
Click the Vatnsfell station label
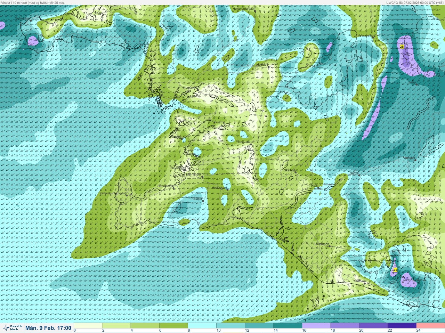pos(409,158)
